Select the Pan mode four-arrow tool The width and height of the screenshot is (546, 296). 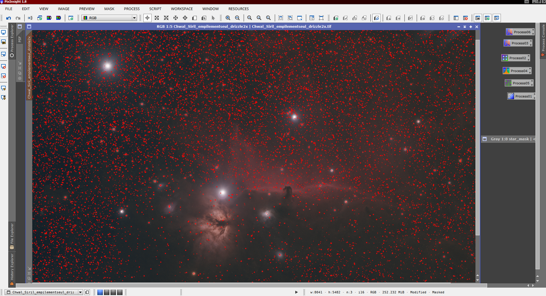185,18
